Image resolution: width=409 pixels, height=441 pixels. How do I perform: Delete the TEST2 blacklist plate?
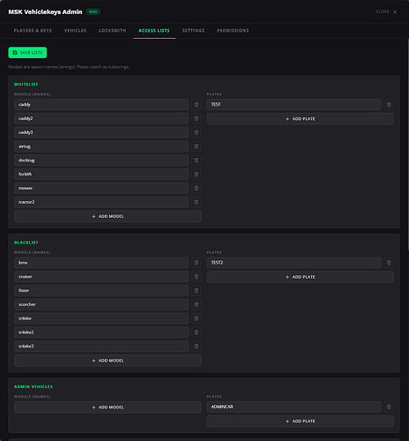(389, 263)
